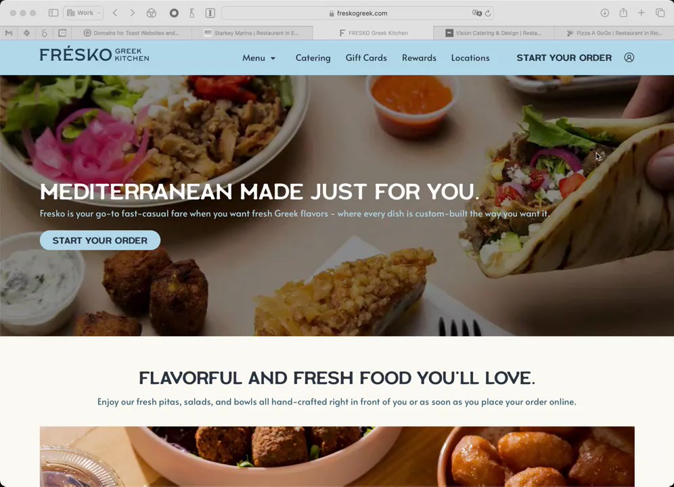Screen dimensions: 674x487
Task: Expand the Menu dropdown in site navigation
Action: click(x=259, y=58)
